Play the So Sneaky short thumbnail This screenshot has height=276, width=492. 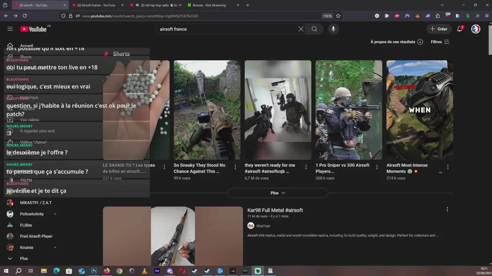click(x=207, y=110)
